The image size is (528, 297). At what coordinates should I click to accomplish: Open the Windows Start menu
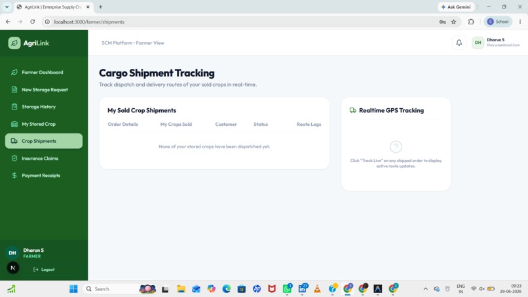73,289
